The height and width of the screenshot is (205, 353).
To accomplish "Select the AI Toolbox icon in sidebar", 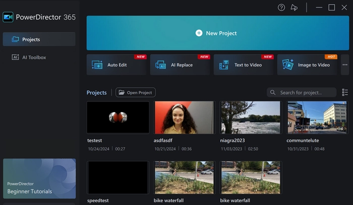I will (x=15, y=57).
